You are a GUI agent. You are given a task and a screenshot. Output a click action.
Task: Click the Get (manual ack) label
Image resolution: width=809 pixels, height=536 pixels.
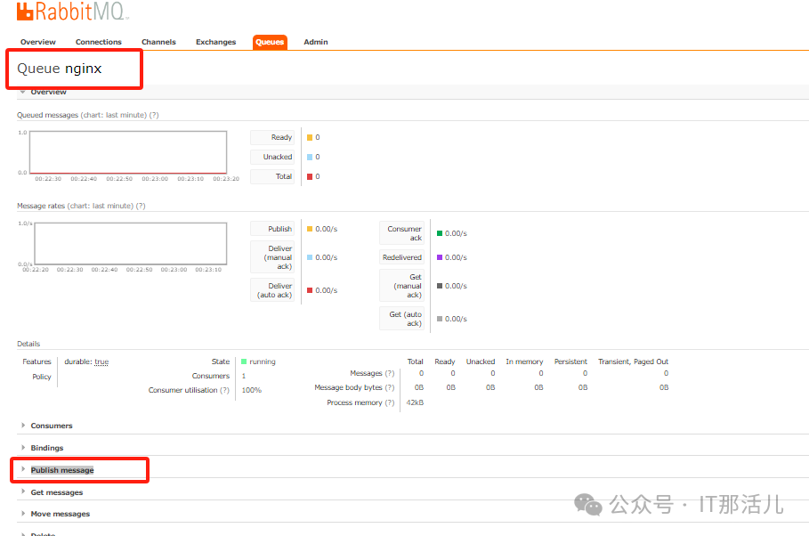click(x=402, y=286)
